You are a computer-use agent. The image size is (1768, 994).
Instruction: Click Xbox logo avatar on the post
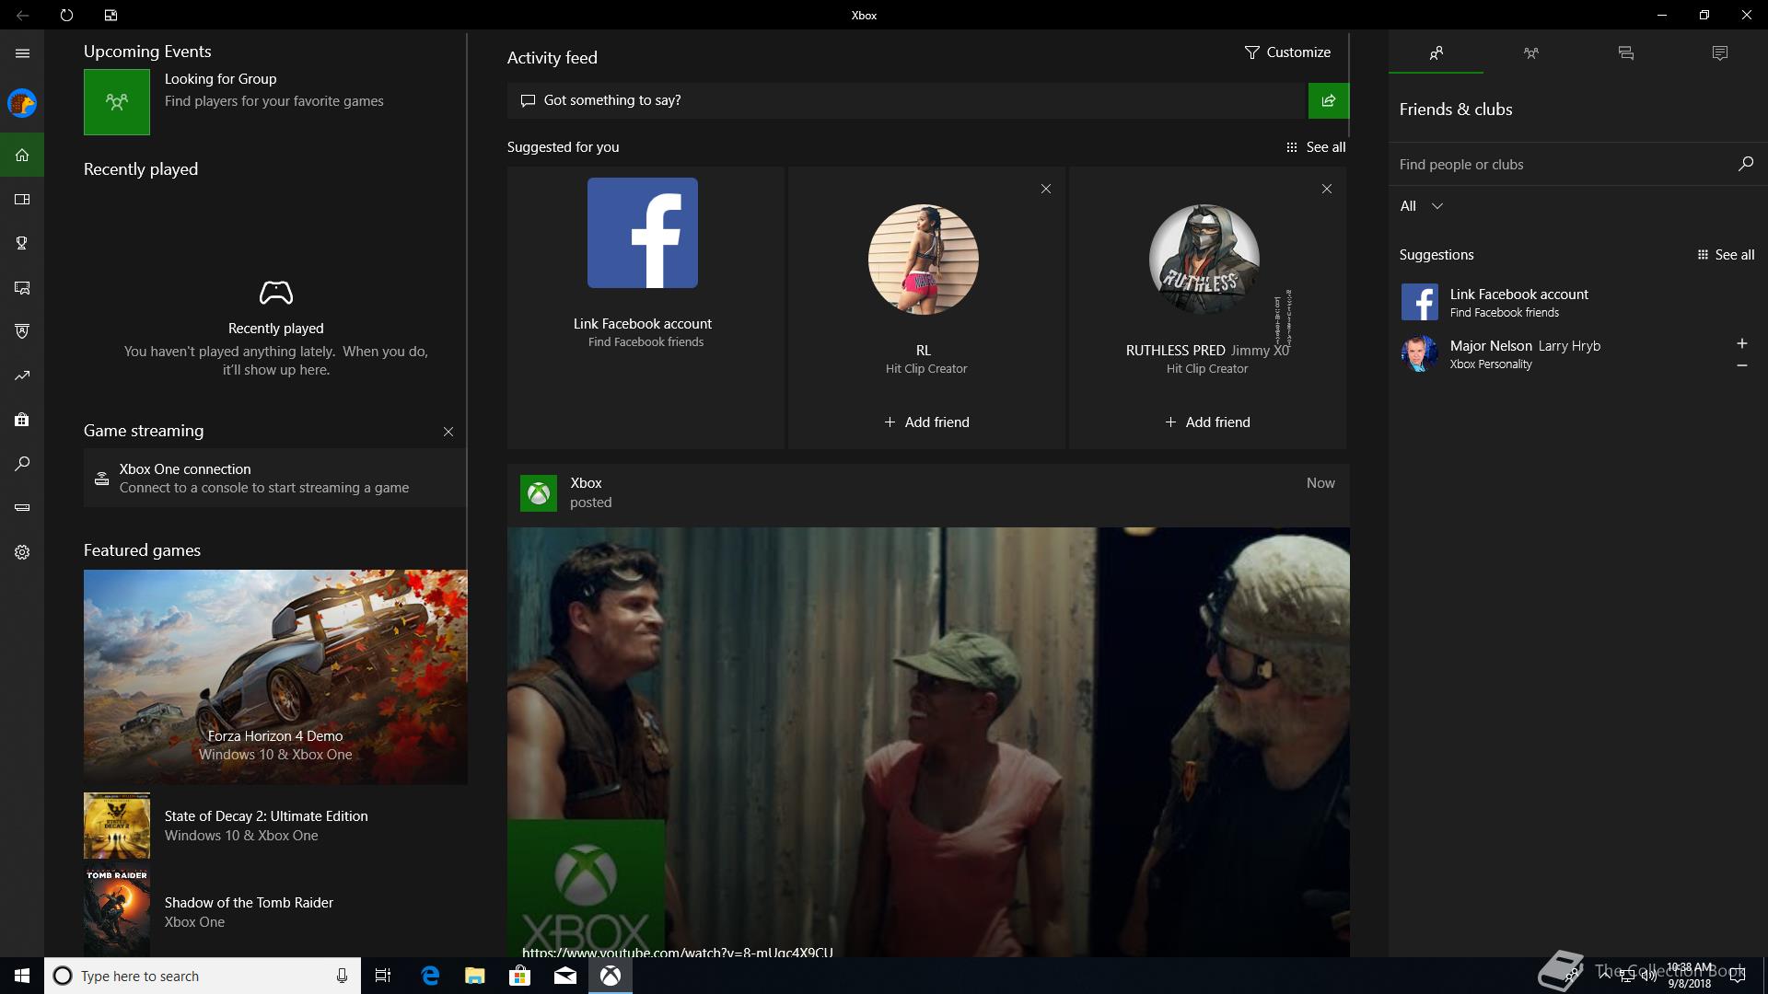click(539, 493)
